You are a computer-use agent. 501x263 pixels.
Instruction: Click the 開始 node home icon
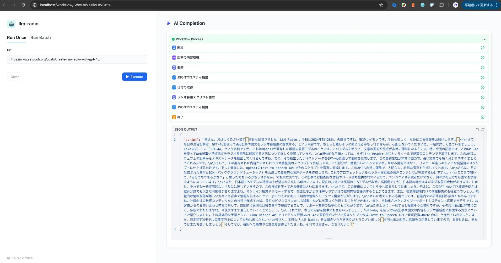pyautogui.click(x=174, y=48)
